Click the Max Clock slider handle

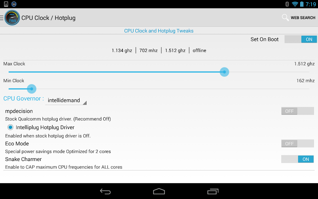(x=224, y=72)
